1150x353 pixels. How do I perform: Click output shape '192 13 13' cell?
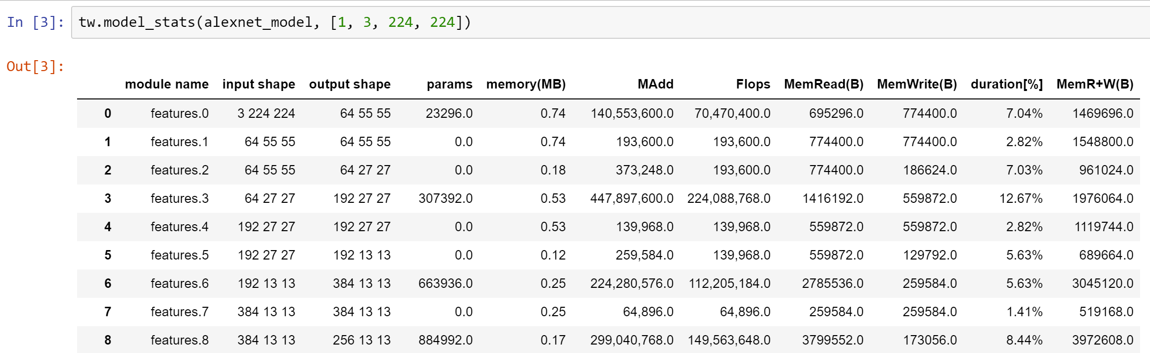[x=361, y=255]
